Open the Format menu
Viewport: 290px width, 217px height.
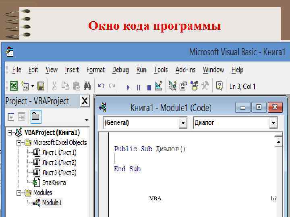[95, 70]
